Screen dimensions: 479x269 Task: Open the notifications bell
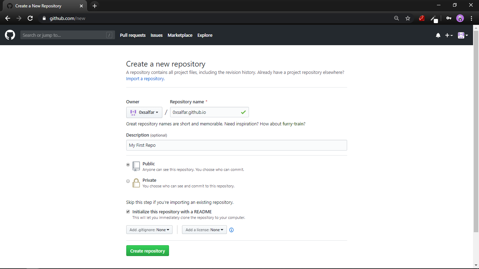(438, 35)
